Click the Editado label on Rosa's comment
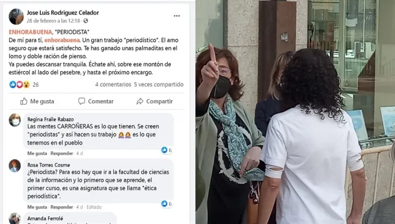Viewport: 395px width, 224px height. coord(94,207)
